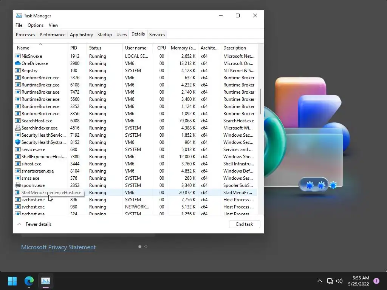Click the NETWORK... user name cell
Screen dimensions: 387x290
137,207
